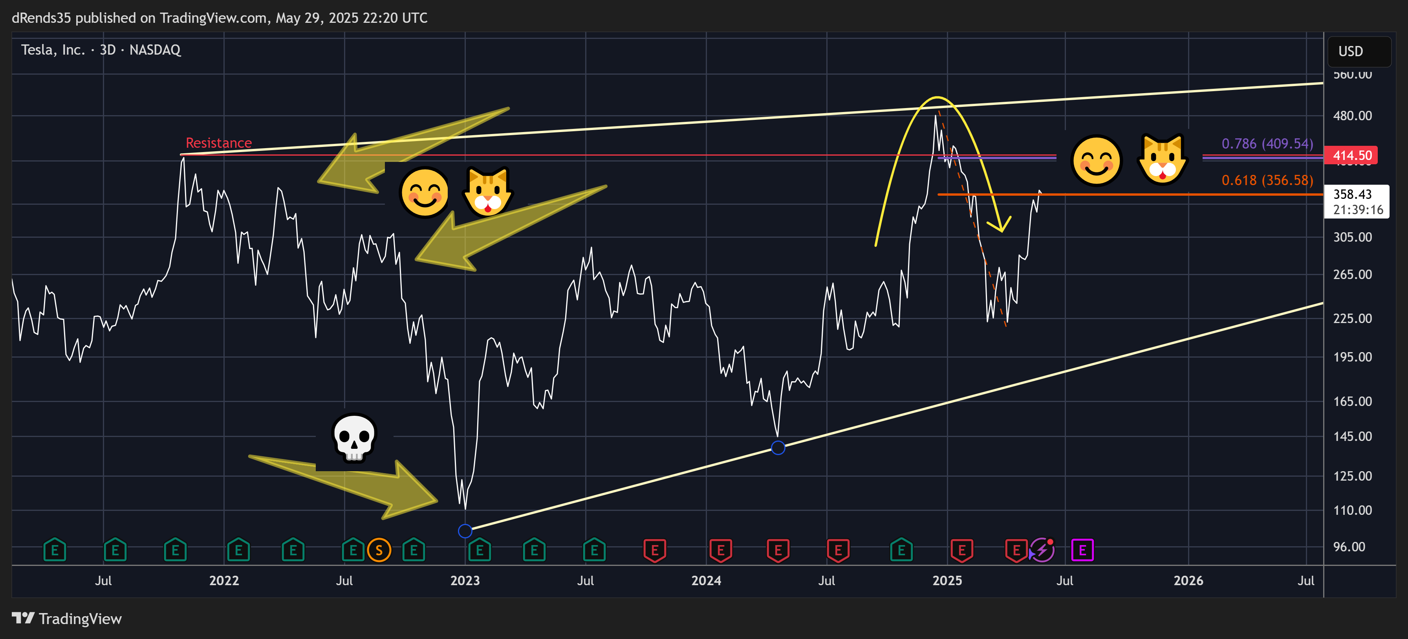Click the red earnings marker above Jul 2024
The height and width of the screenshot is (639, 1408).
click(838, 550)
